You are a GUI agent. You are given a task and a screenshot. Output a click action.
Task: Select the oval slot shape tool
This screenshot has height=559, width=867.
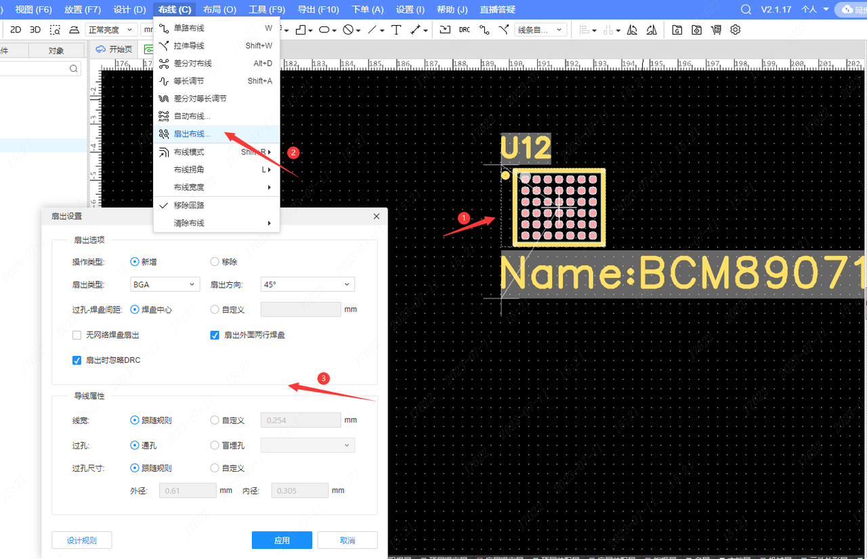pyautogui.click(x=324, y=30)
